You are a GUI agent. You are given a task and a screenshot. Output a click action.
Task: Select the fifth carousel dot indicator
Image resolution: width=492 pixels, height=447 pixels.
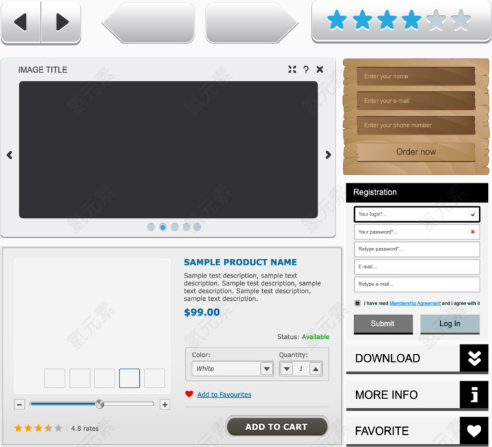coord(197,227)
